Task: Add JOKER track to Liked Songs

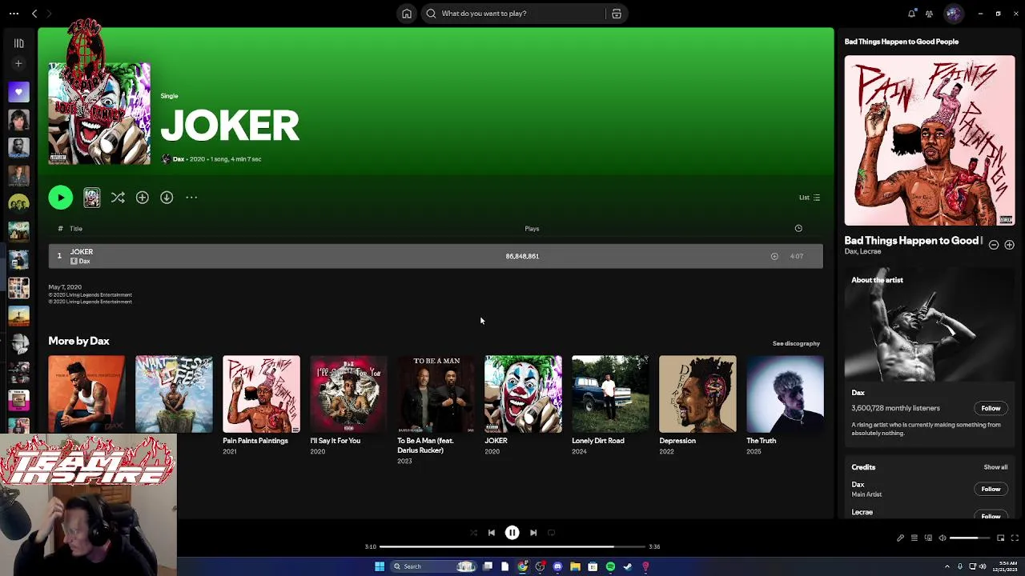Action: point(774,256)
